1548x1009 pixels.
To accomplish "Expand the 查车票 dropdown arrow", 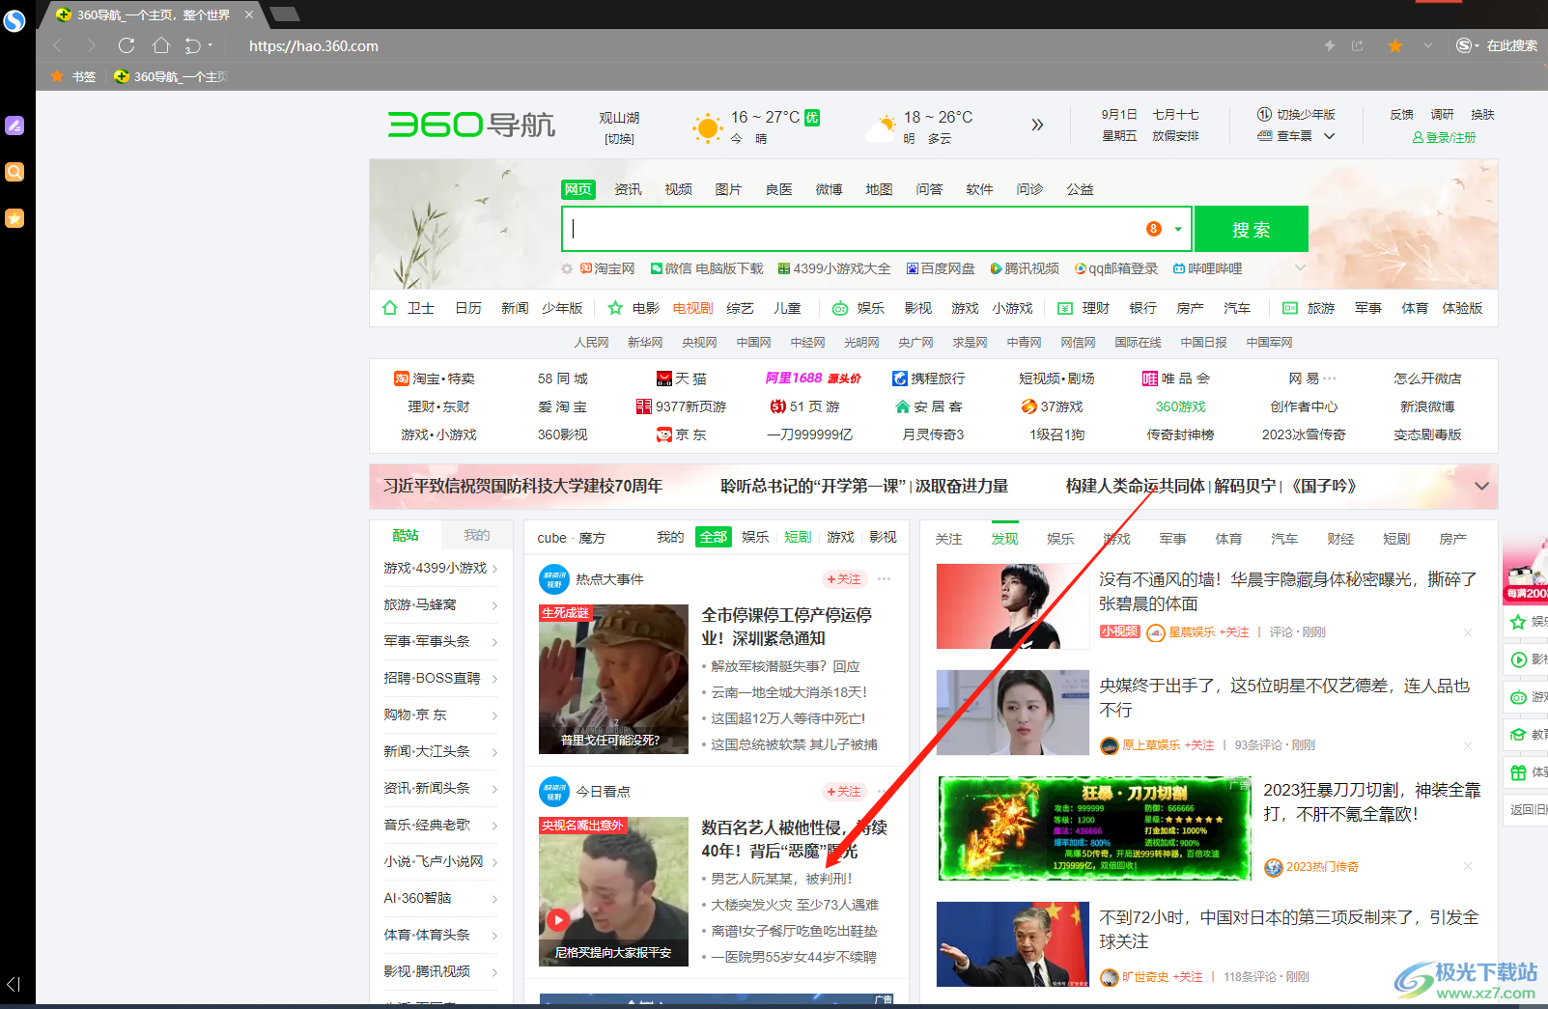I will (x=1330, y=136).
